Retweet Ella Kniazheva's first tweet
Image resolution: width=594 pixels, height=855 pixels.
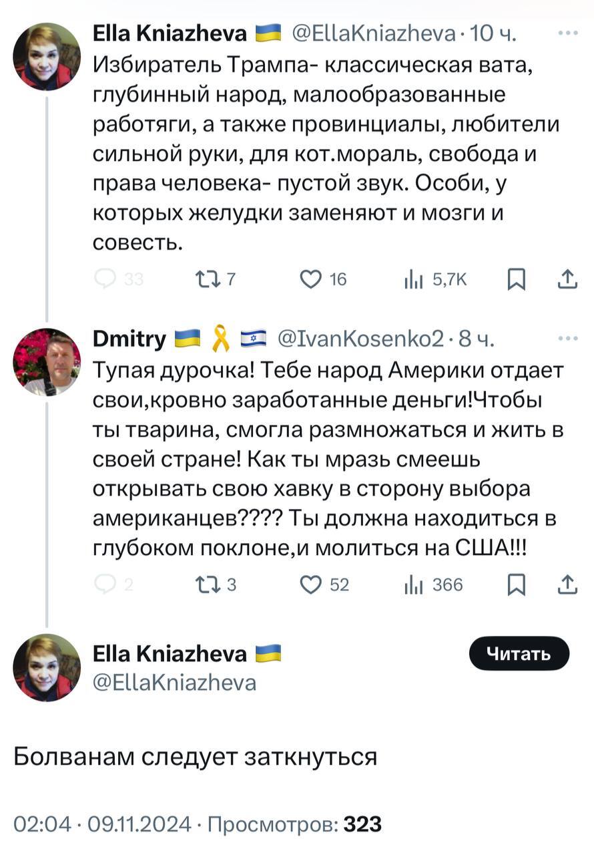(202, 279)
